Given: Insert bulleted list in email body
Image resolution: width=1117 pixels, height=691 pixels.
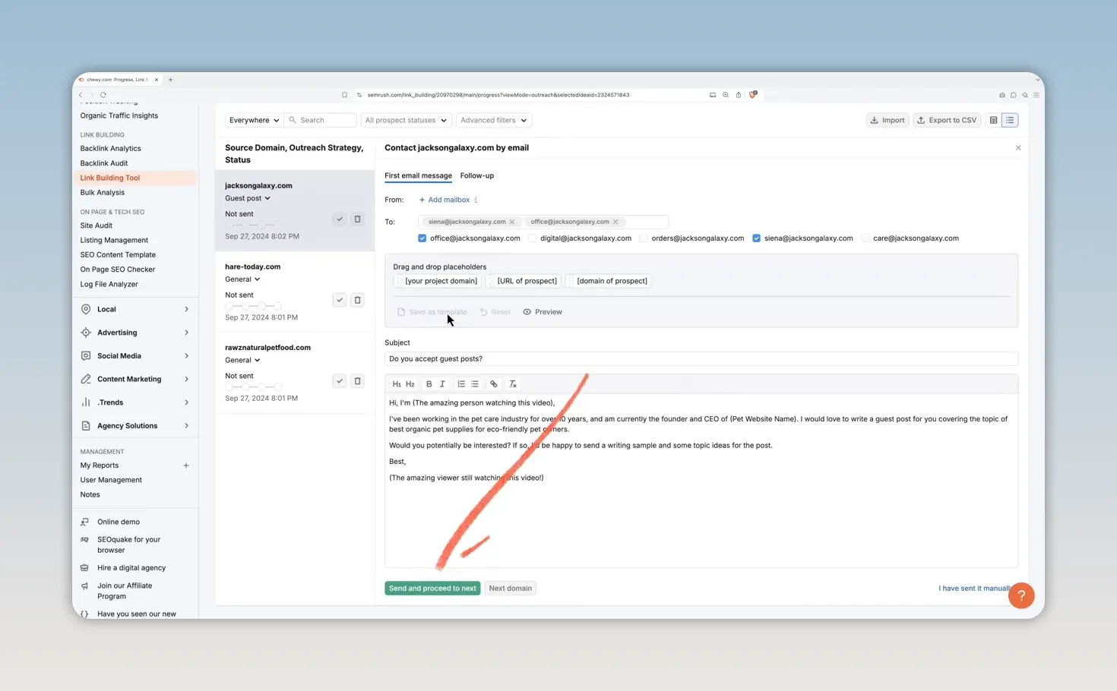Looking at the screenshot, I should coord(475,384).
